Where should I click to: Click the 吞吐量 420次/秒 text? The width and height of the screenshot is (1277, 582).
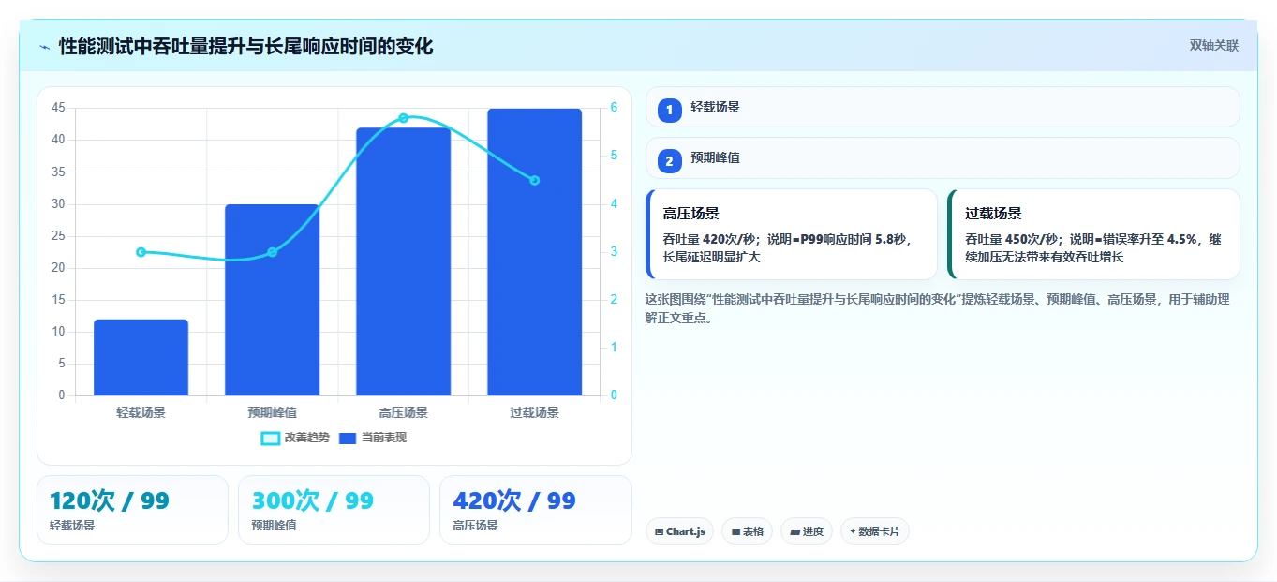click(710, 239)
